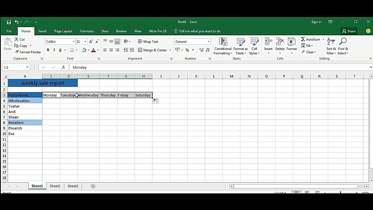Image resolution: width=373 pixels, height=210 pixels.
Task: Toggle Underline formatting
Action: click(x=60, y=50)
